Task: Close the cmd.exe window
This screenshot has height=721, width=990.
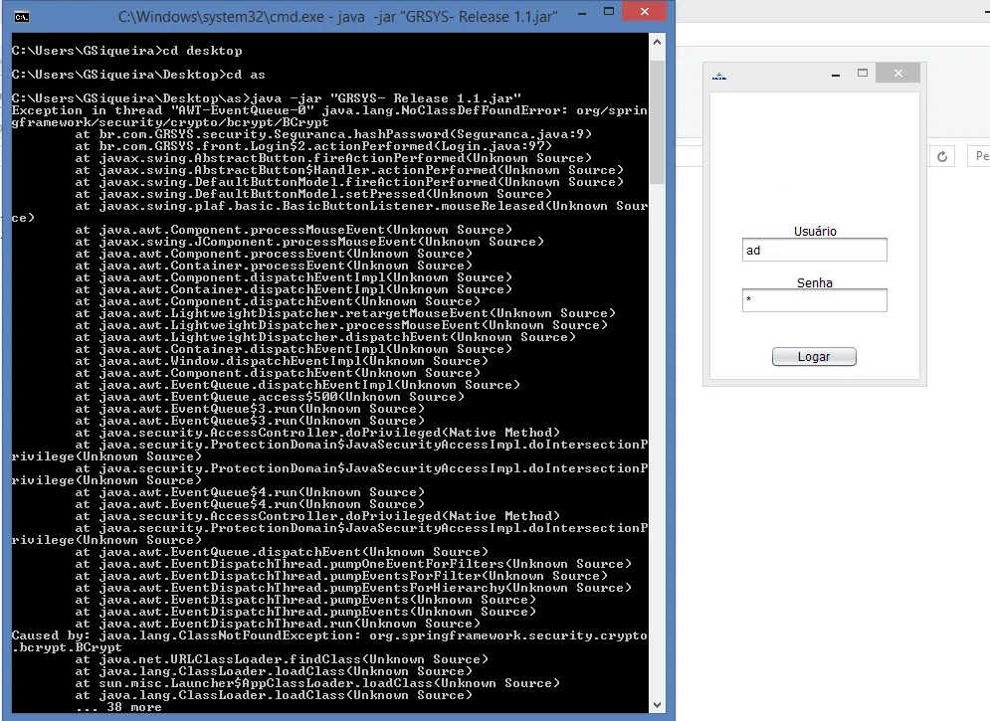Action: tap(644, 11)
